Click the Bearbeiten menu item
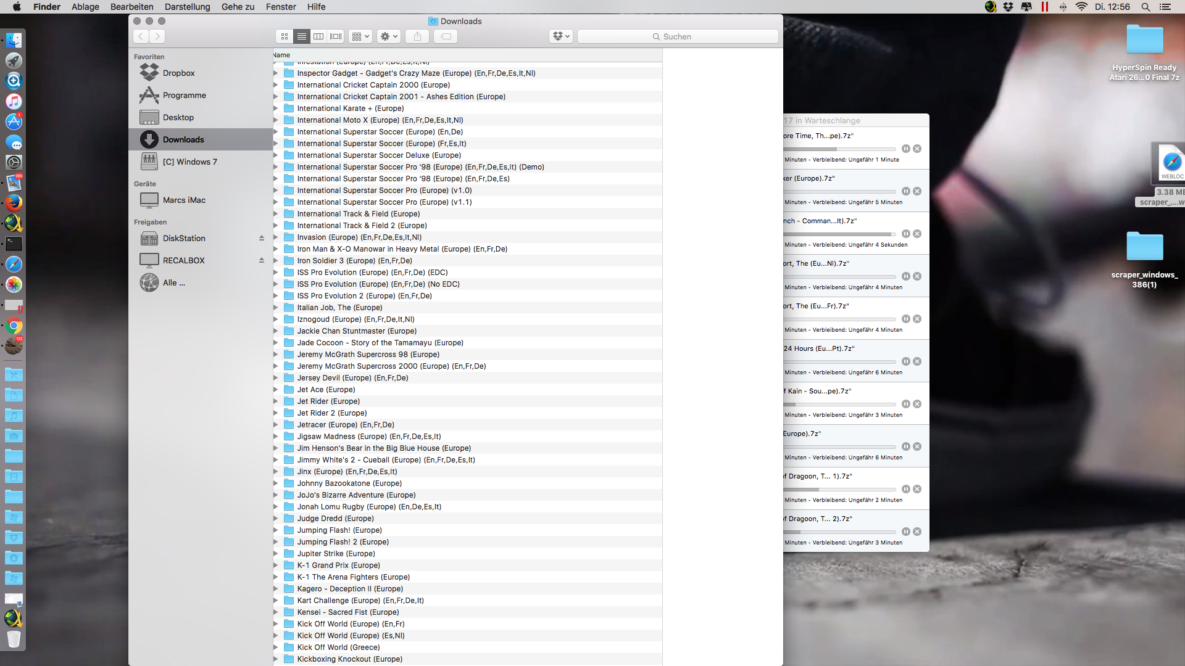This screenshot has height=666, width=1185. [x=131, y=7]
